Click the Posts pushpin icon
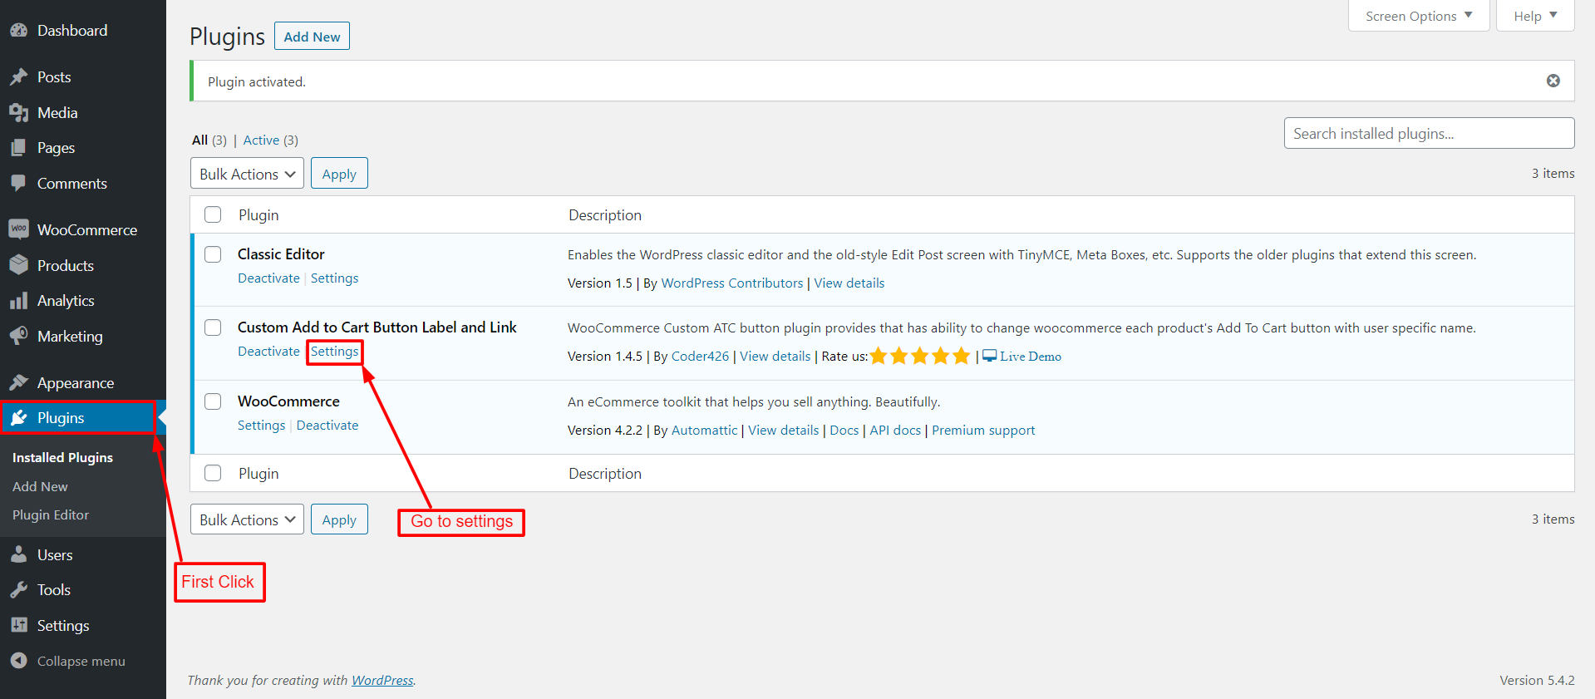 (x=19, y=77)
